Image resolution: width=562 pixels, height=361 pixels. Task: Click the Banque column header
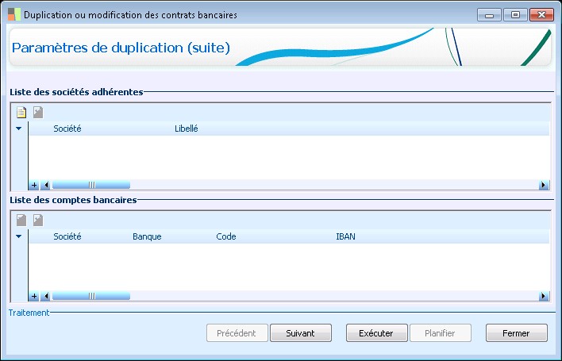[x=147, y=236]
